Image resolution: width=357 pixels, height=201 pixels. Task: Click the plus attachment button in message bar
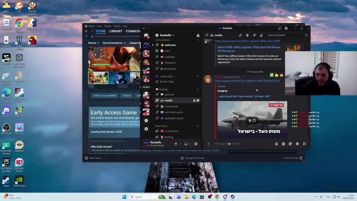point(208,144)
